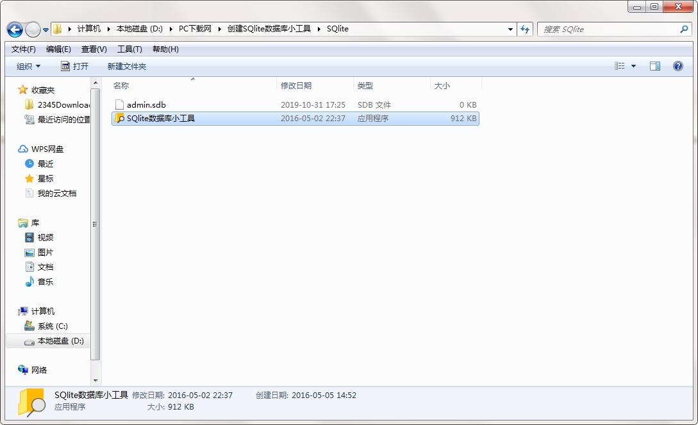Image resolution: width=698 pixels, height=425 pixels.
Task: Click the large file icon in details pane
Action: 31,403
